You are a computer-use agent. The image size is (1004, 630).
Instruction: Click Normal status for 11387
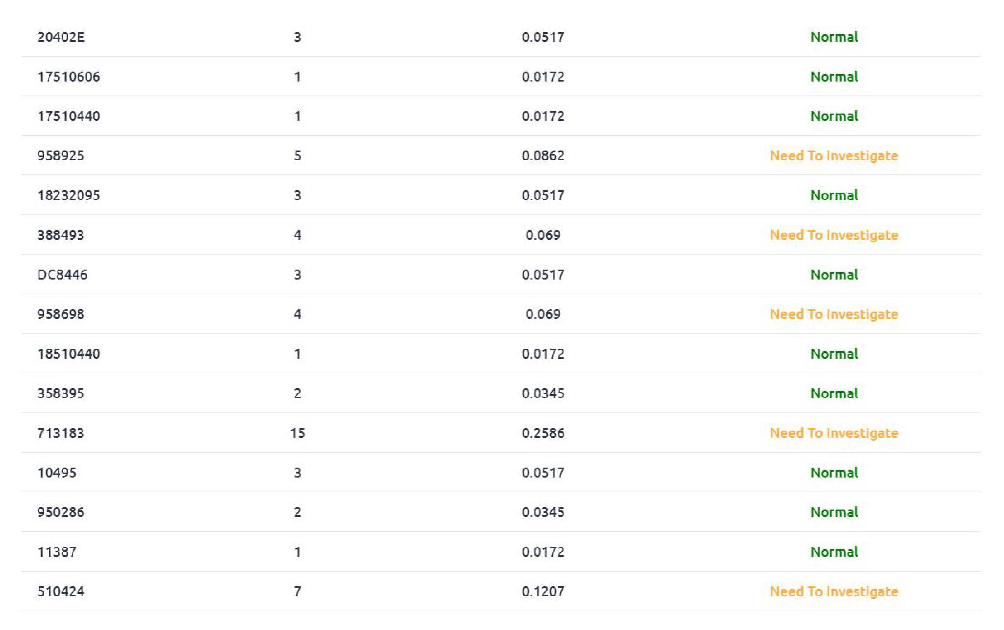(834, 552)
